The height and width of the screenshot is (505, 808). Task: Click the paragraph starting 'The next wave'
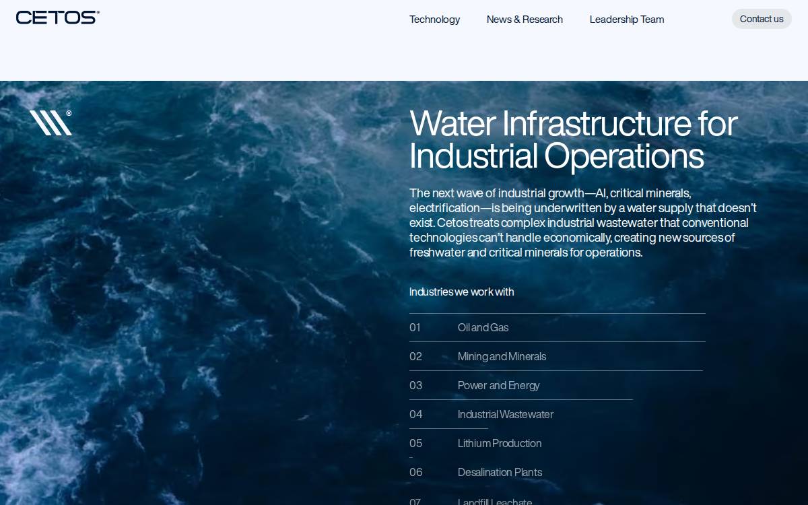click(x=583, y=223)
